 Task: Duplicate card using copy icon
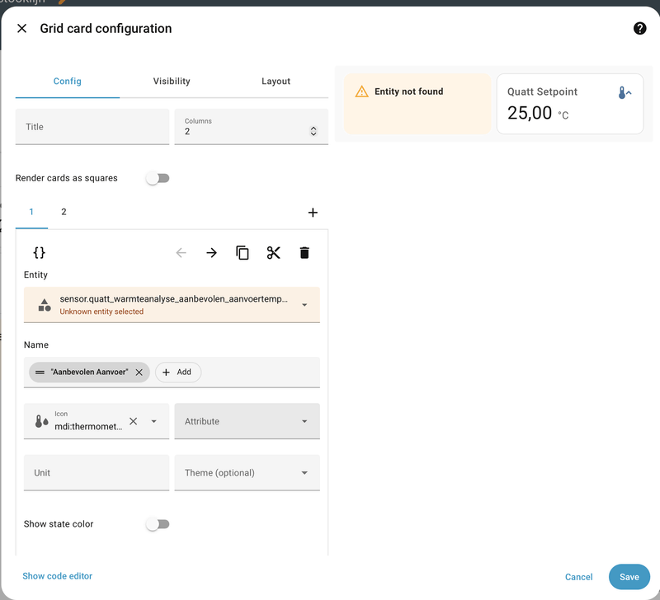point(243,253)
